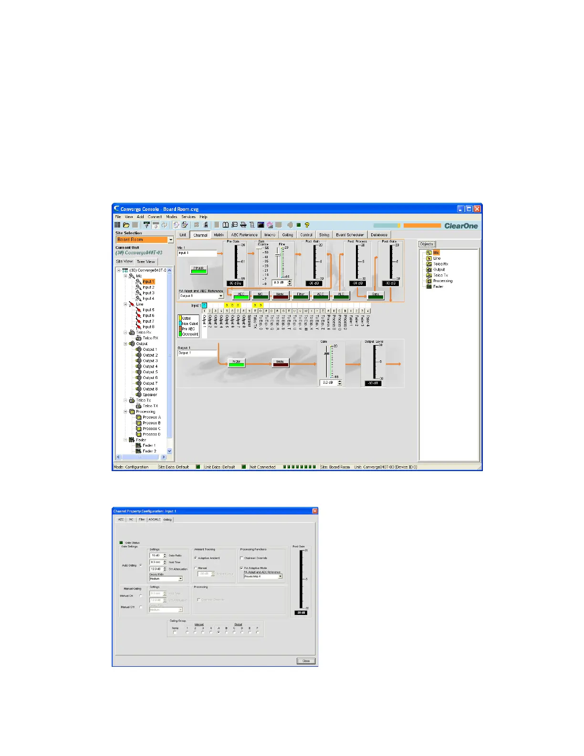Collapse the Line node in tree view
Screen dimensions: 584x756
pos(125,304)
